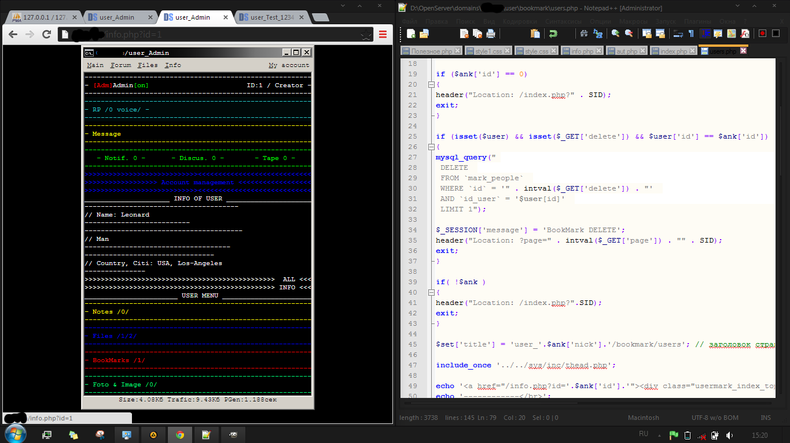790x443 pixels.
Task: Click the green Undo arrow icon
Action: (553, 33)
